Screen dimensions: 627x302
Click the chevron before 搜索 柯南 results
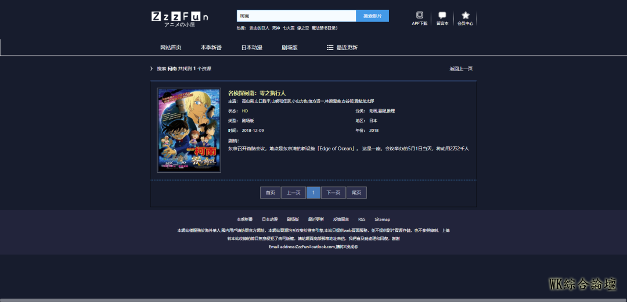coord(152,69)
